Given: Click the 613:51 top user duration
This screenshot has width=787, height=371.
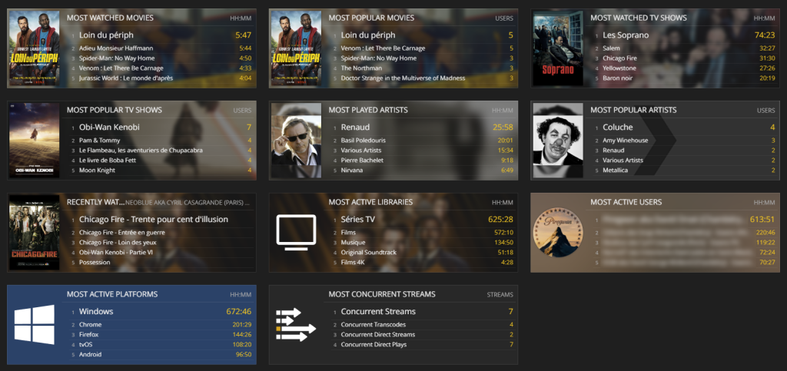Looking at the screenshot, I should [x=762, y=220].
